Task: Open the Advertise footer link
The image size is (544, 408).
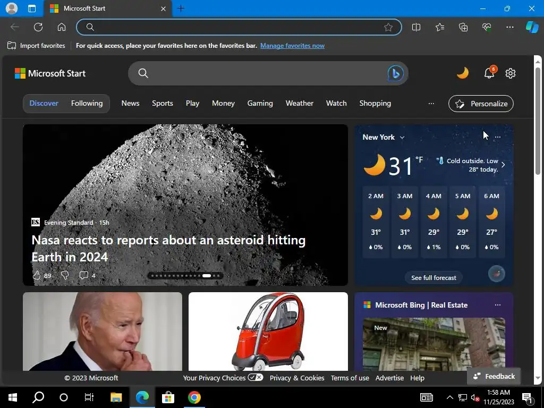Action: [x=389, y=378]
